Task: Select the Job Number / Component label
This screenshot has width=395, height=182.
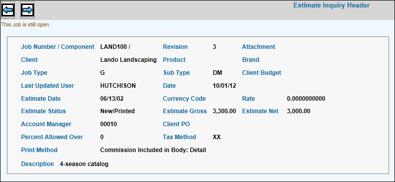Action: click(x=58, y=47)
